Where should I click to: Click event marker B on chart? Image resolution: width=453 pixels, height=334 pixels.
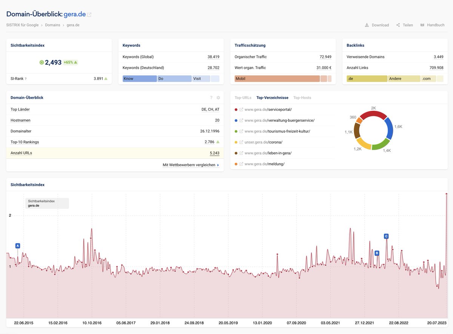[377, 253]
